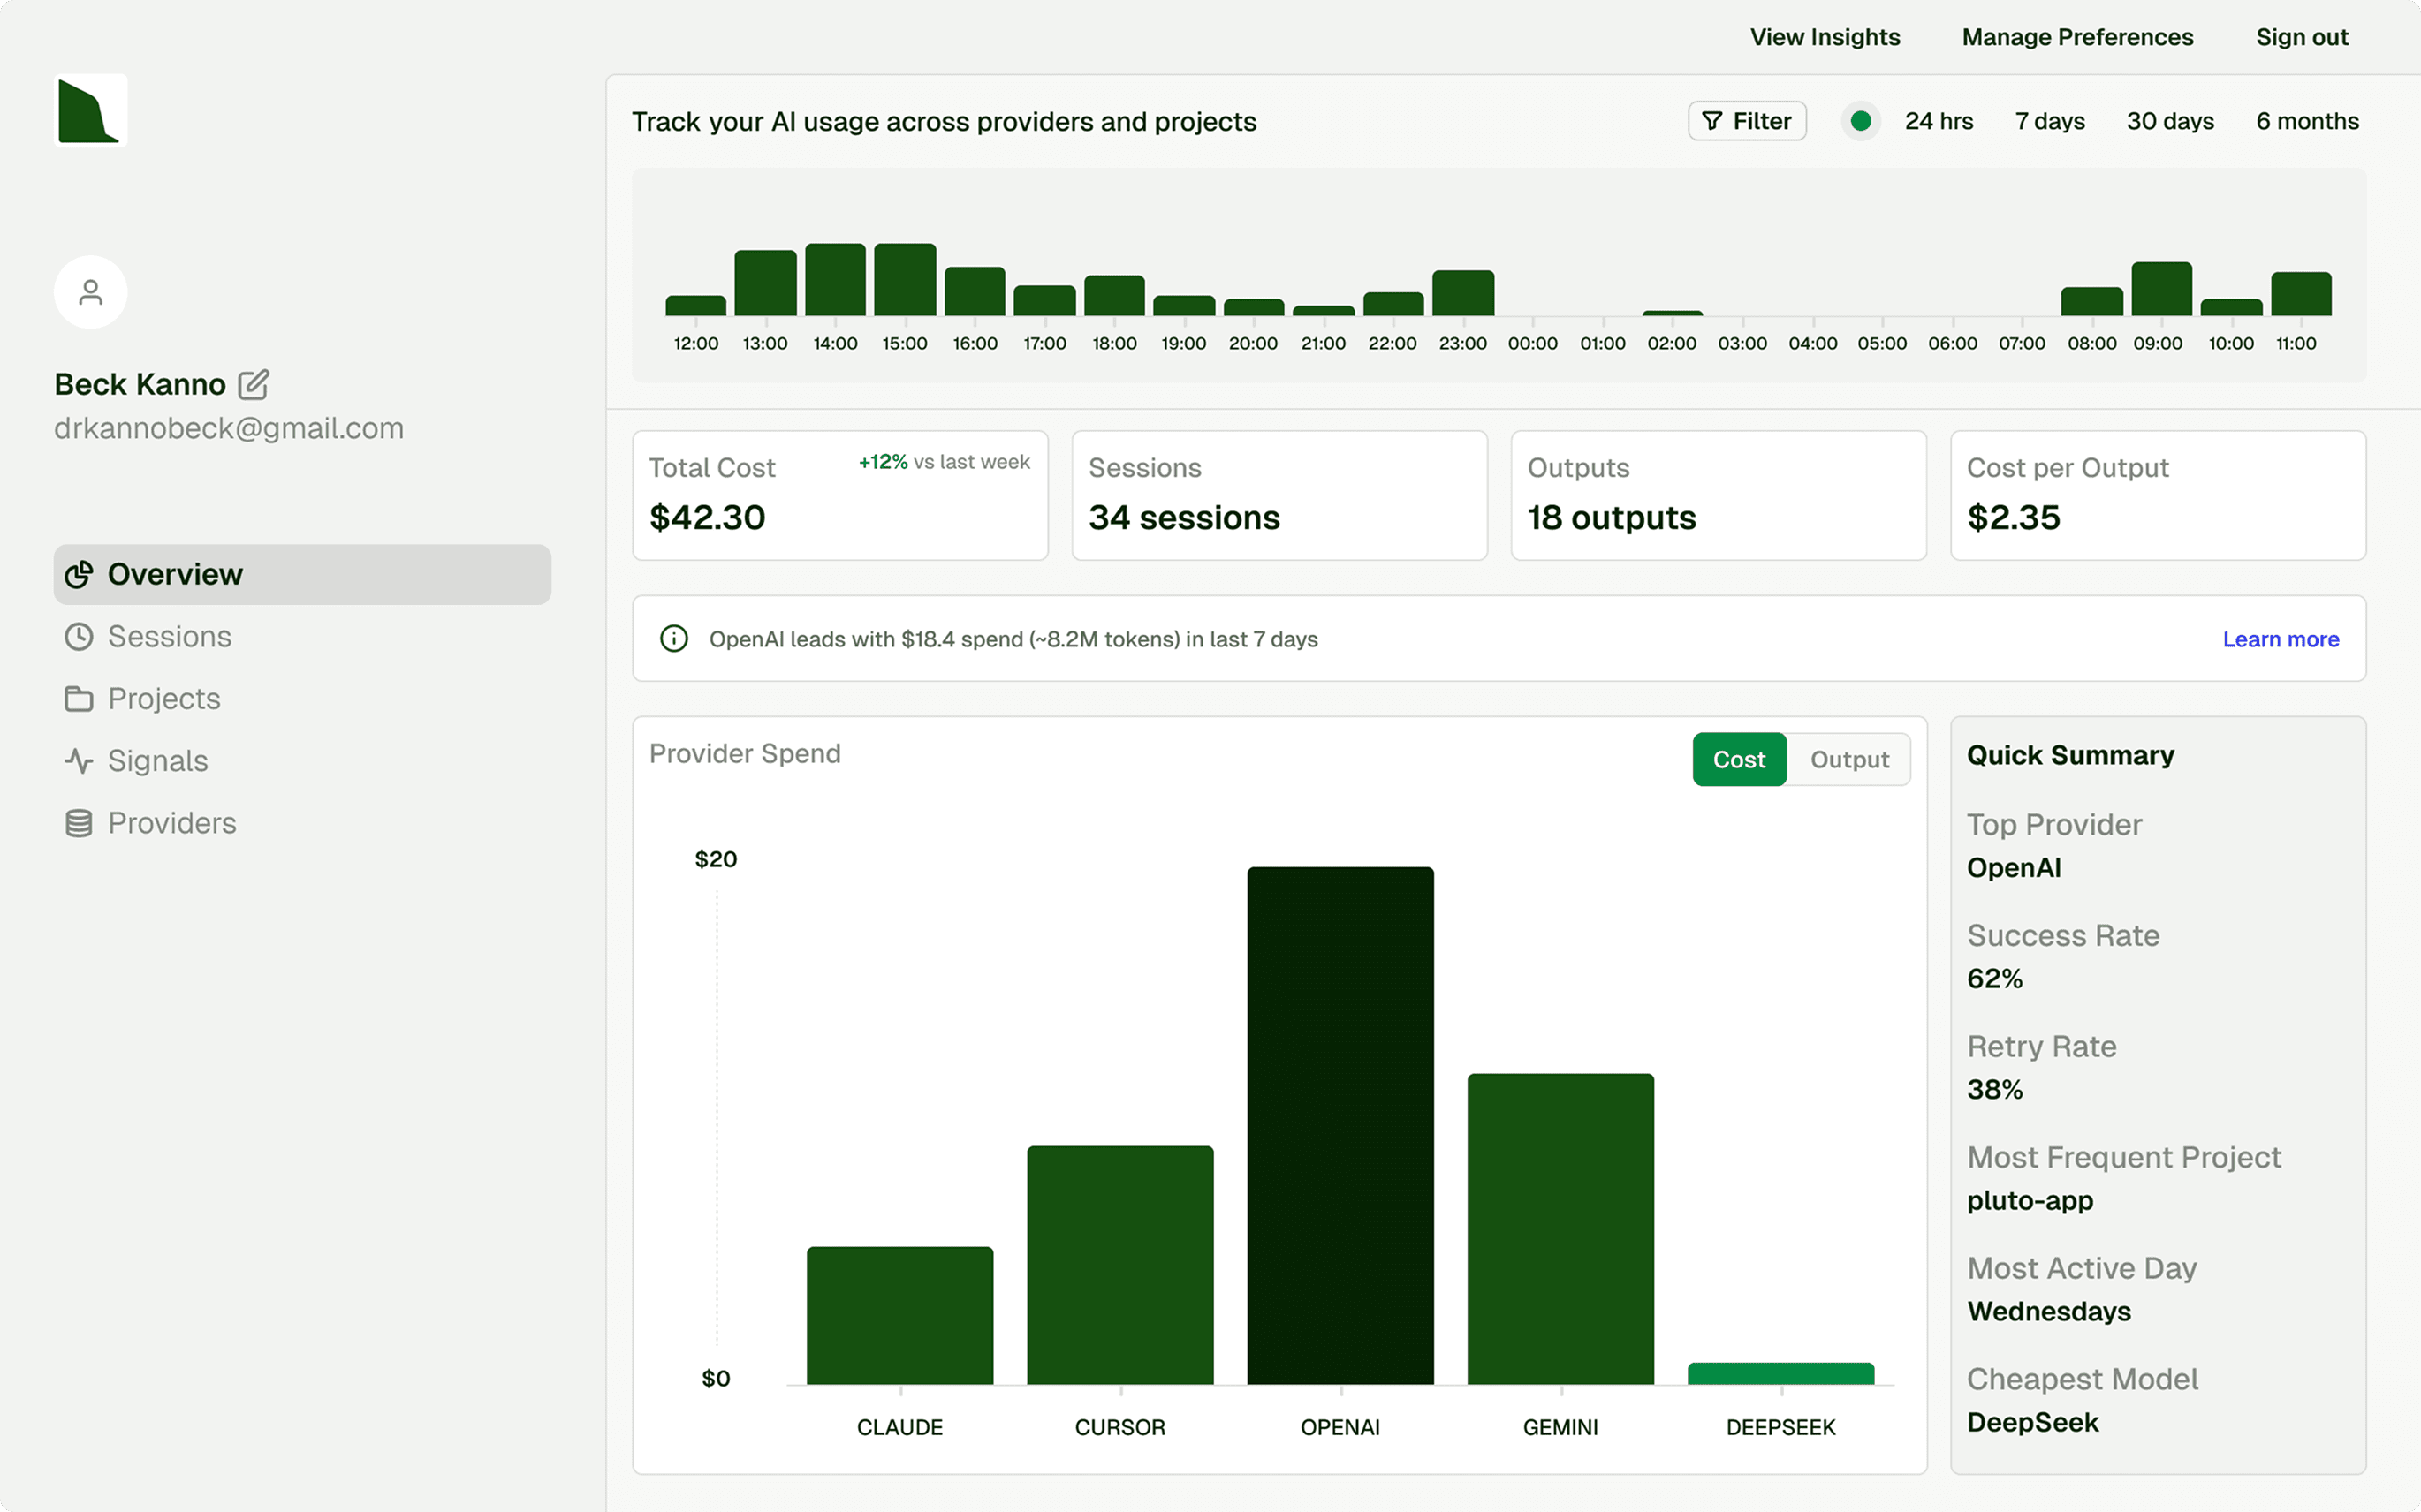This screenshot has height=1512, width=2421.
Task: Click the Beck Kanno name text
Action: click(140, 384)
